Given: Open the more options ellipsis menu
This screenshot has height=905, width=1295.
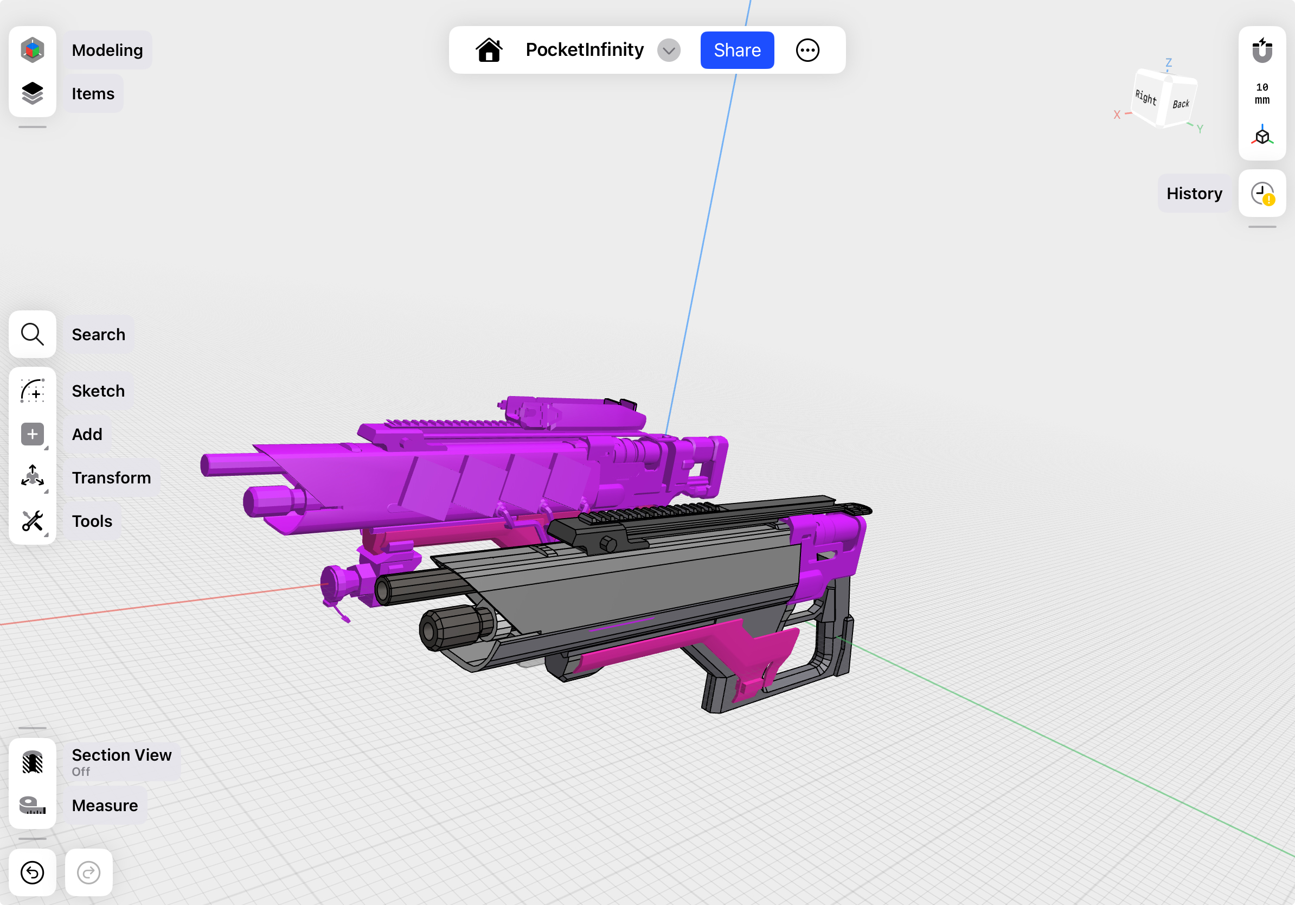Looking at the screenshot, I should tap(807, 50).
